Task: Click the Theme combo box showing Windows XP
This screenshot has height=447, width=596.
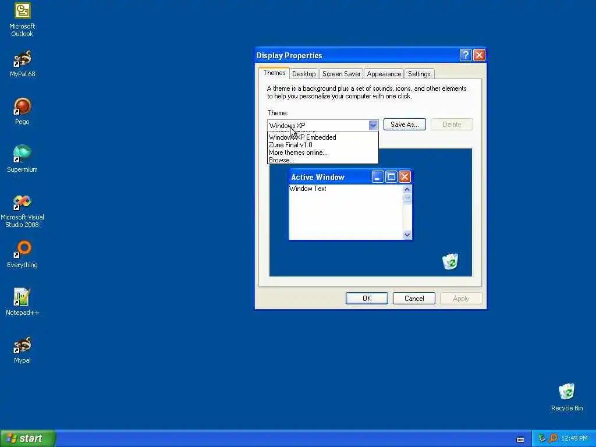Action: coord(322,125)
